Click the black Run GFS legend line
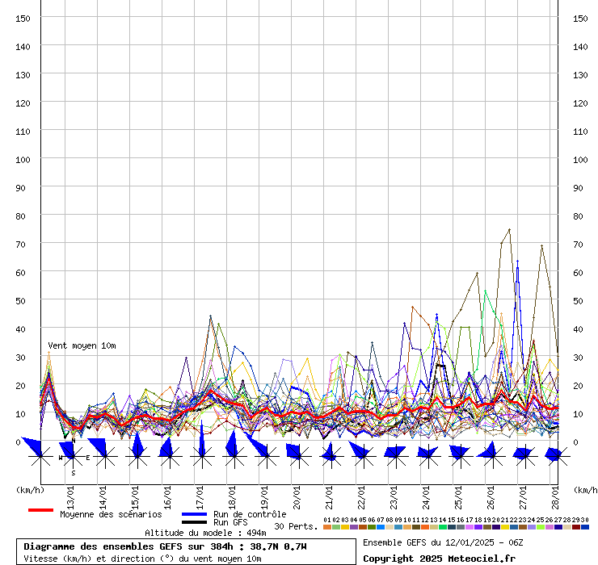 [194, 522]
